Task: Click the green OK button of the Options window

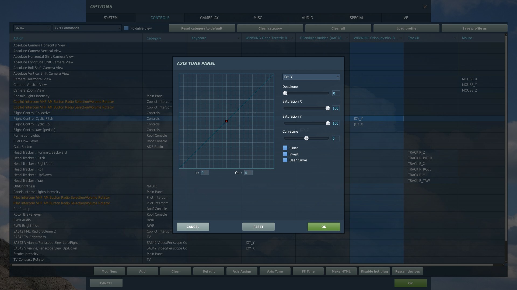Action: coord(410,283)
